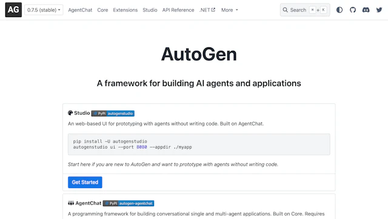Screen dimensions: 388x219
Task: Click the Search field
Action: [x=305, y=10]
